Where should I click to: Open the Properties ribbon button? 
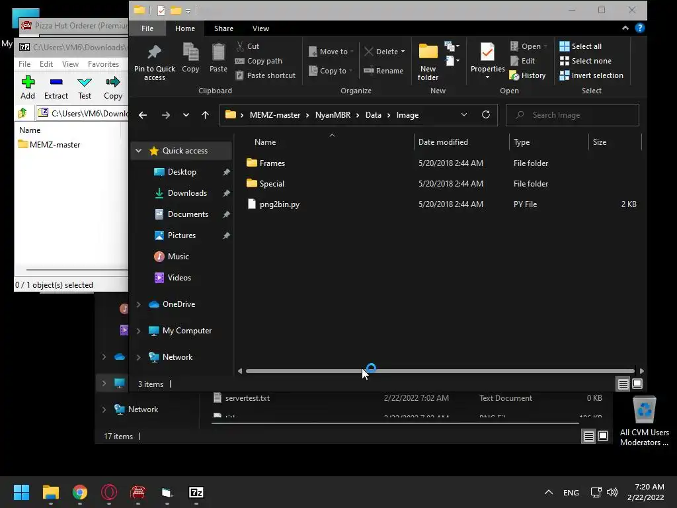tap(487, 60)
